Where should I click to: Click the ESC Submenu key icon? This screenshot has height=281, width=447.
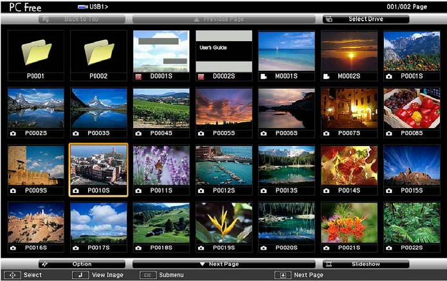click(148, 275)
